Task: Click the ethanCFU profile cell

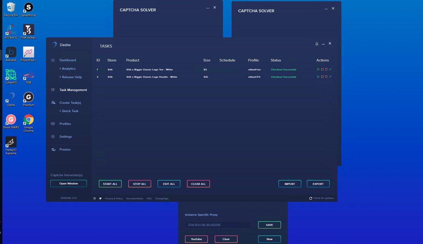Action: (254, 77)
